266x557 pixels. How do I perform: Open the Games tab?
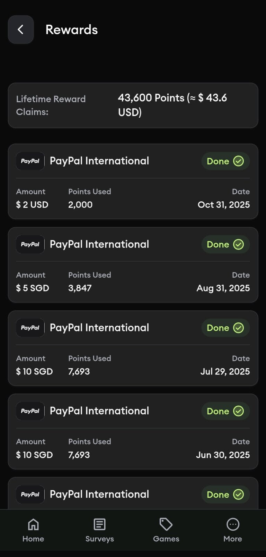tap(166, 530)
